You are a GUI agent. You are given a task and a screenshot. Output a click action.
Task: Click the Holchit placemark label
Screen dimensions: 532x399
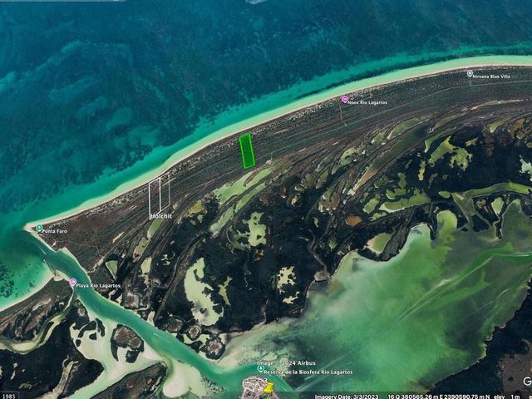click(161, 216)
